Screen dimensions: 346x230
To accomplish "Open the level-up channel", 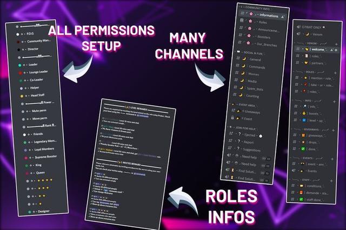I will (x=309, y=120).
